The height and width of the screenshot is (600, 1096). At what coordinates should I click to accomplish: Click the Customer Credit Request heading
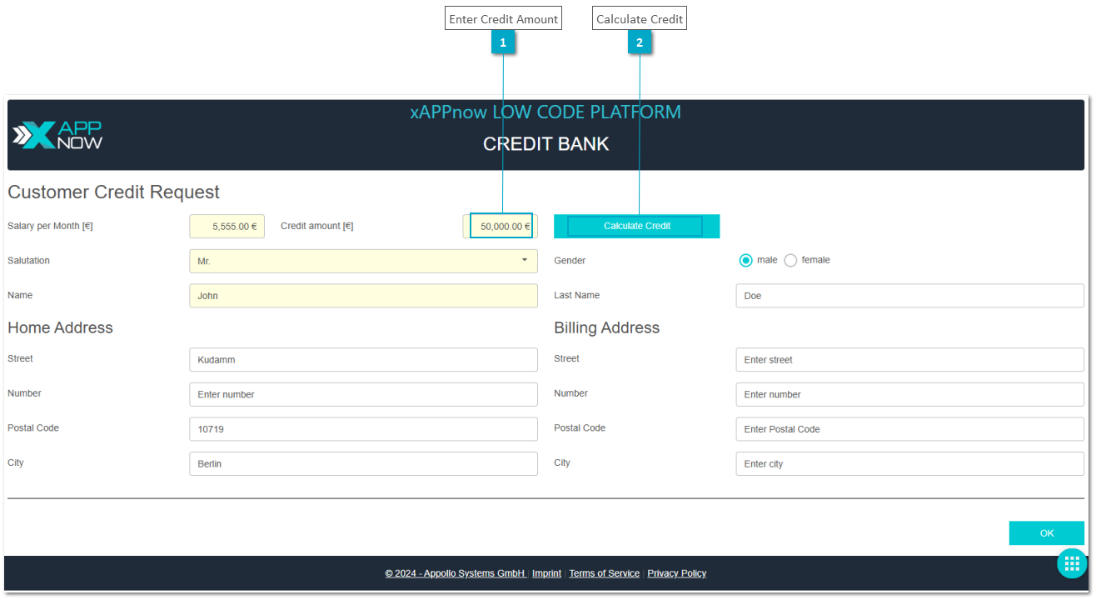pyautogui.click(x=113, y=192)
